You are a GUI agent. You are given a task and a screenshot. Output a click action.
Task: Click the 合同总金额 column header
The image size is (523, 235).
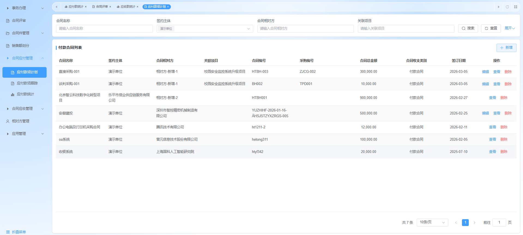click(x=368, y=61)
